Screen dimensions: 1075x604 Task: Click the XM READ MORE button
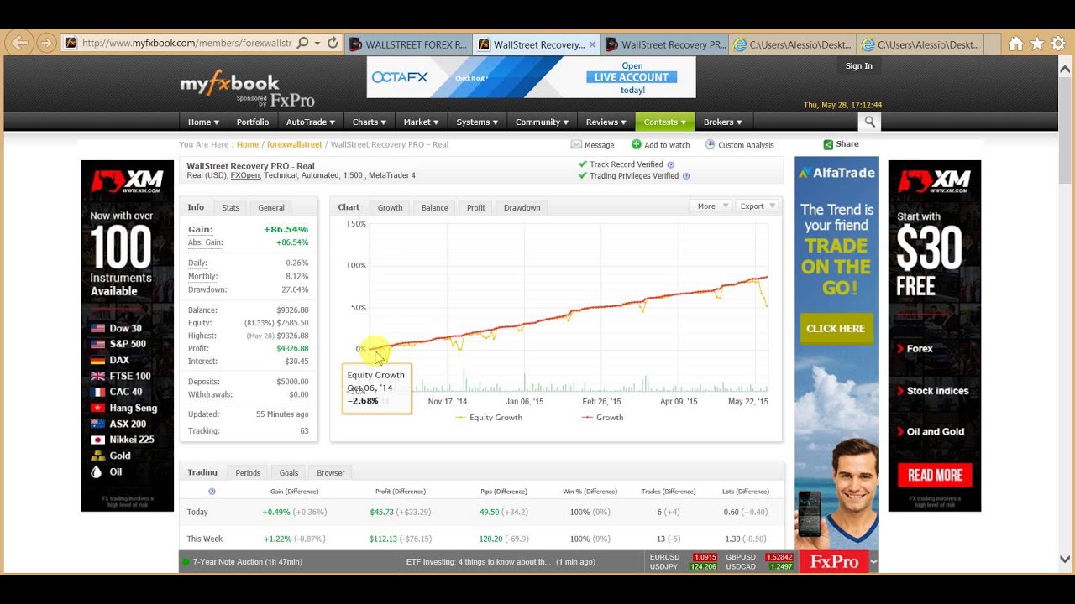click(x=934, y=475)
